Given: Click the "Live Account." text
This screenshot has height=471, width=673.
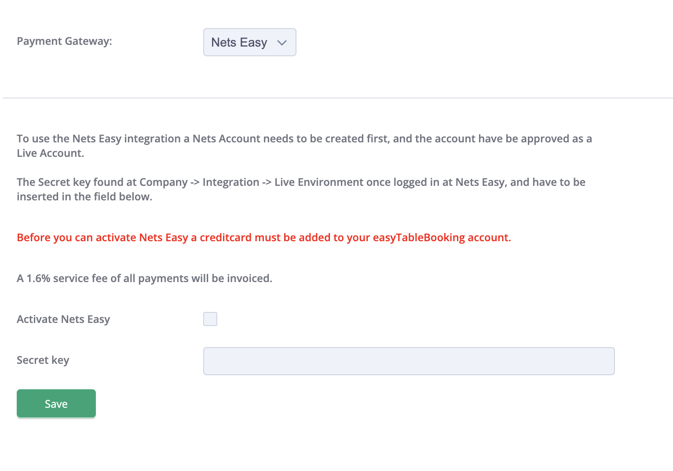Looking at the screenshot, I should point(50,153).
